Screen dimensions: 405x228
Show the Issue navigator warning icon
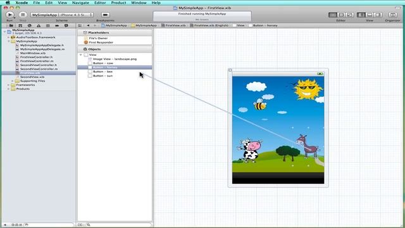[39, 25]
